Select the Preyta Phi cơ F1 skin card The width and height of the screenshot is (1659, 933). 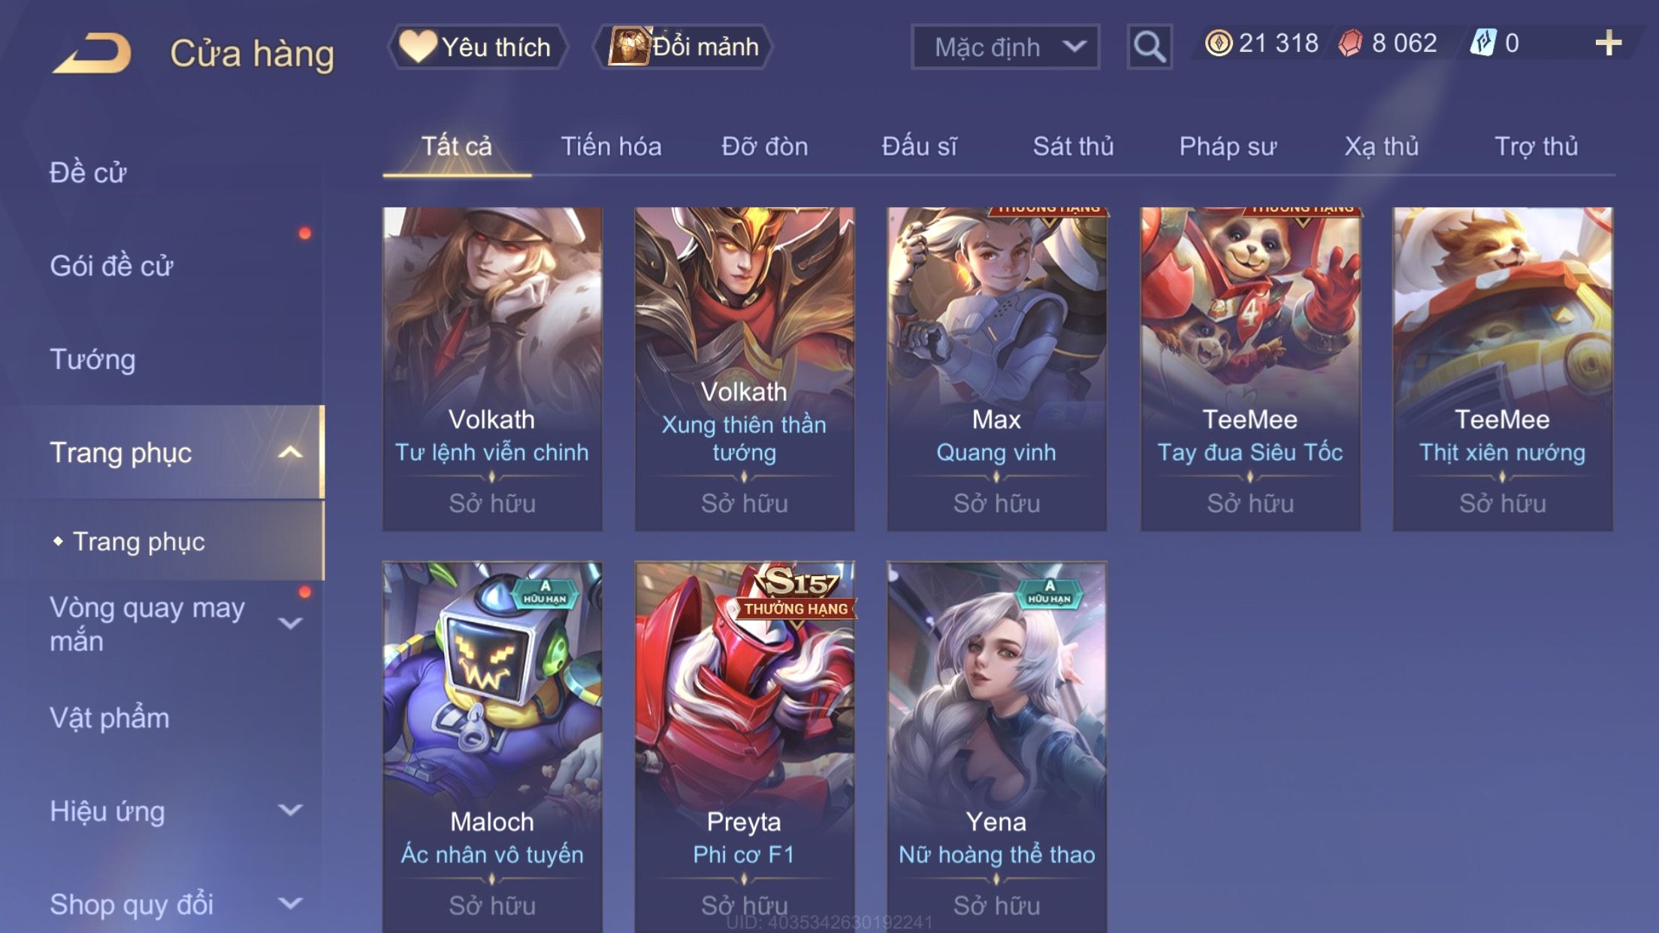click(x=744, y=747)
